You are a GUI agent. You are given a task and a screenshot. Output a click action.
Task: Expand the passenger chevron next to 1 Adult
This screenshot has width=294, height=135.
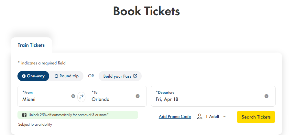click(x=224, y=116)
